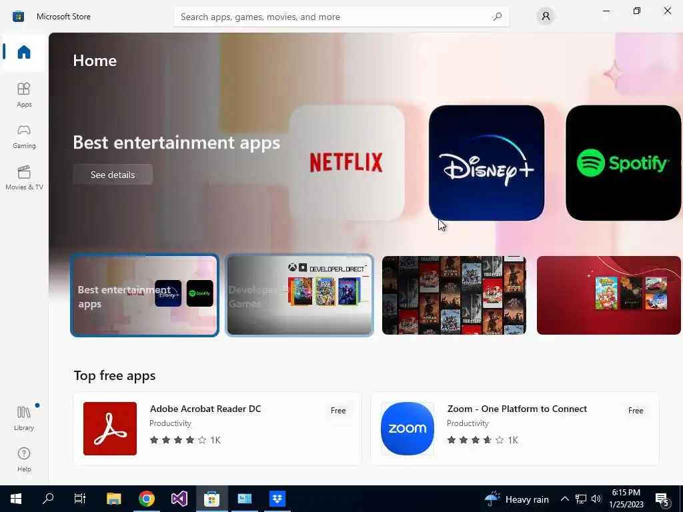Open Google Chrome from taskbar
Viewport: 683px width, 512px height.
(147, 499)
